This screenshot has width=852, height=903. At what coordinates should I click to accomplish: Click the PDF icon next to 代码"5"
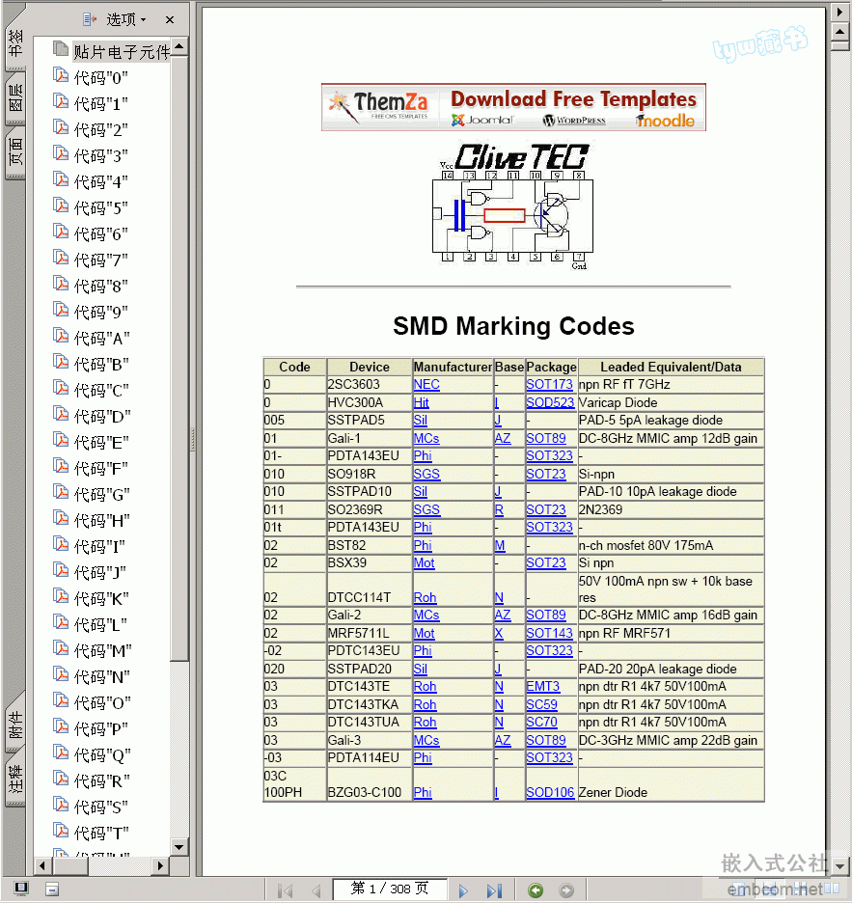(61, 205)
